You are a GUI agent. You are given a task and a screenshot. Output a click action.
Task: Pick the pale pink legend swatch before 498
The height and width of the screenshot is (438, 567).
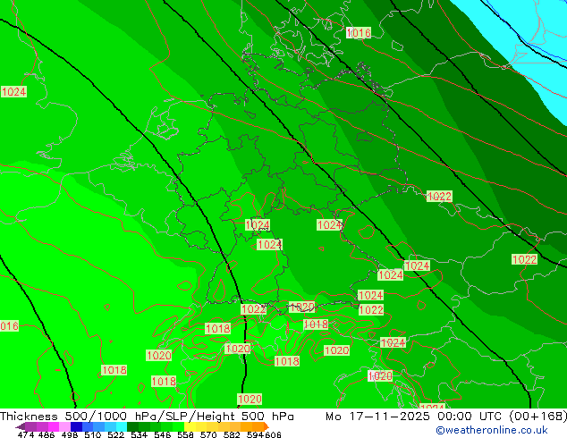tap(64, 426)
